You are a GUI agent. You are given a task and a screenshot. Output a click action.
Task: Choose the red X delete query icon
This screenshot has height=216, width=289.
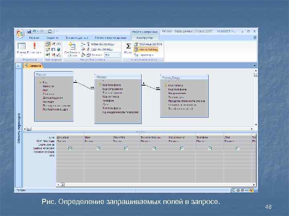[x=53, y=54]
